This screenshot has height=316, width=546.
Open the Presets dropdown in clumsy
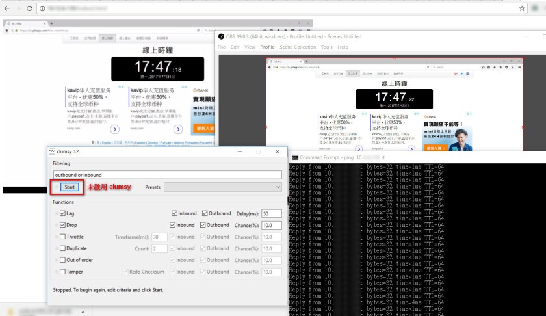pos(223,187)
